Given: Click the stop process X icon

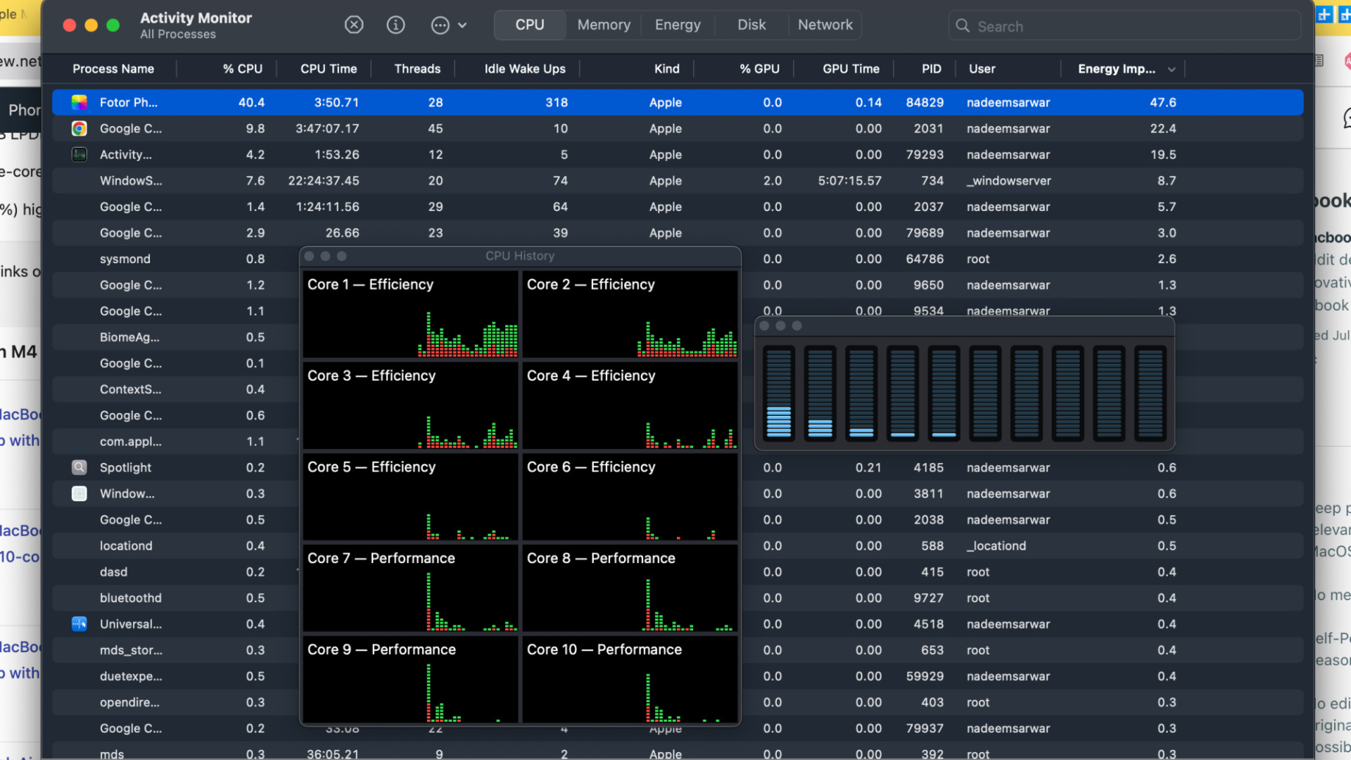Looking at the screenshot, I should pyautogui.click(x=354, y=25).
